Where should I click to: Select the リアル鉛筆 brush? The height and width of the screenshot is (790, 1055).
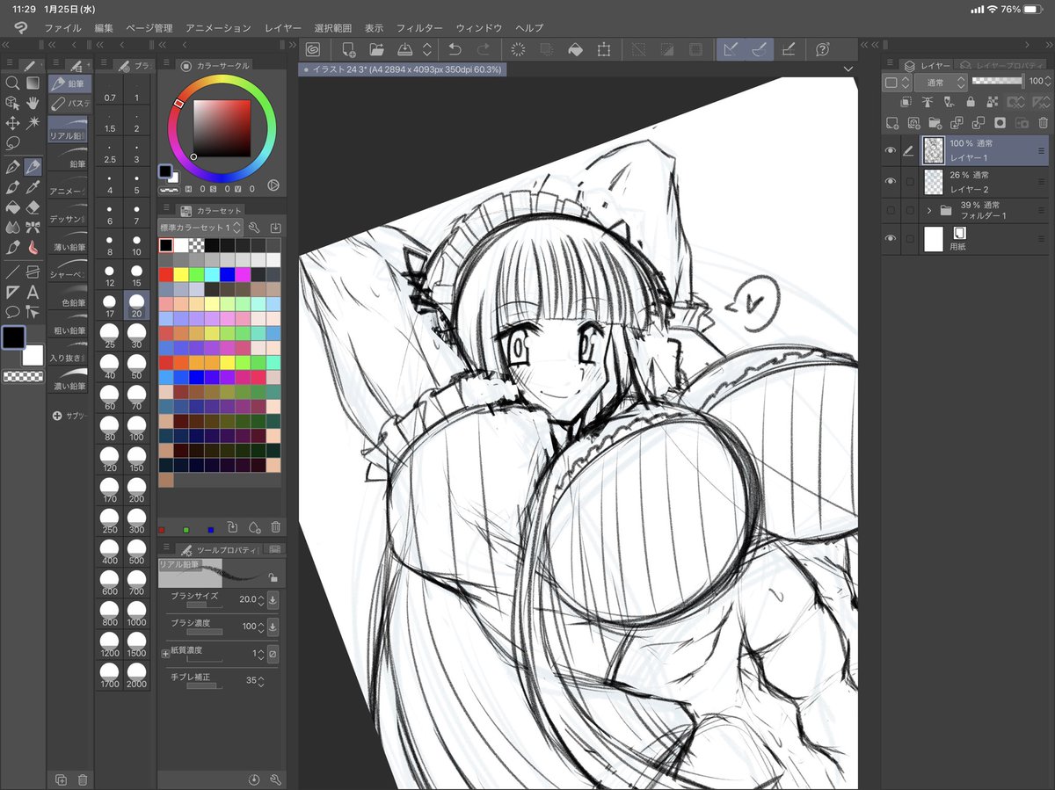click(x=68, y=127)
